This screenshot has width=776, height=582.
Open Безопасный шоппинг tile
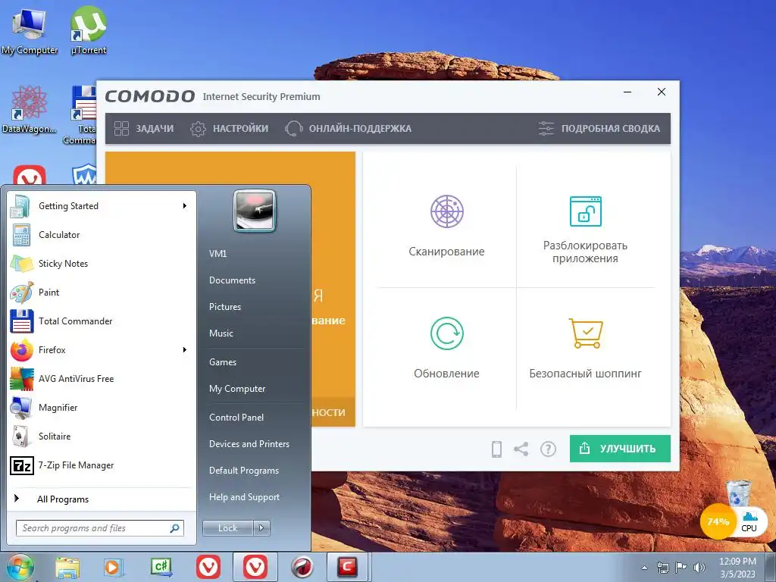click(586, 349)
